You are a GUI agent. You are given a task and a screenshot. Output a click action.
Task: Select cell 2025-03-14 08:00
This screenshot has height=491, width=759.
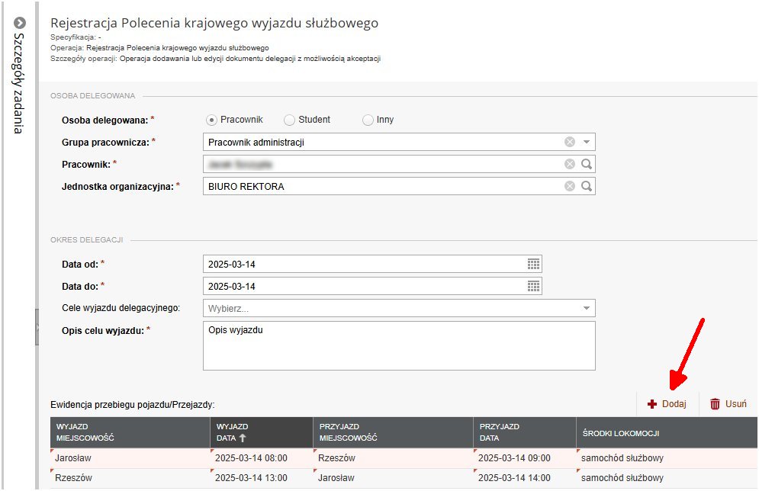tap(262, 458)
